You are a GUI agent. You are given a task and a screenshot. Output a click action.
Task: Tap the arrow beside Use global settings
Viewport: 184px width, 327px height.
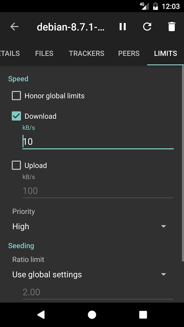click(164, 274)
